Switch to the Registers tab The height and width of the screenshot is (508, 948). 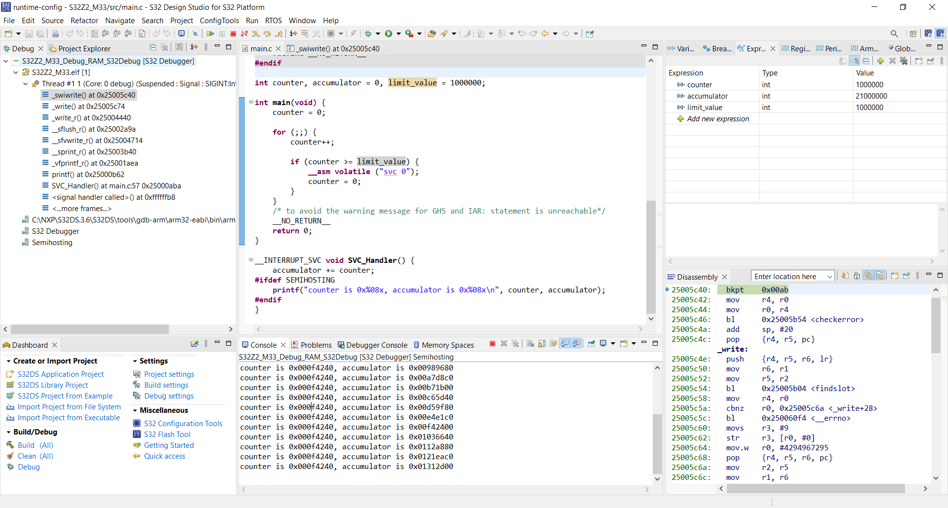[795, 48]
